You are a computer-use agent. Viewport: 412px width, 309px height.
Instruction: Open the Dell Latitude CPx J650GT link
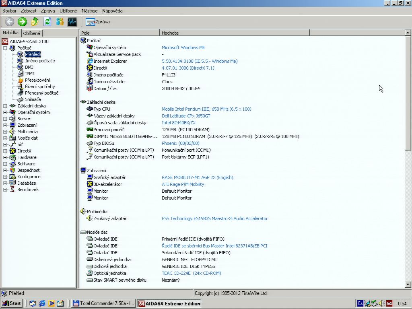186,116
